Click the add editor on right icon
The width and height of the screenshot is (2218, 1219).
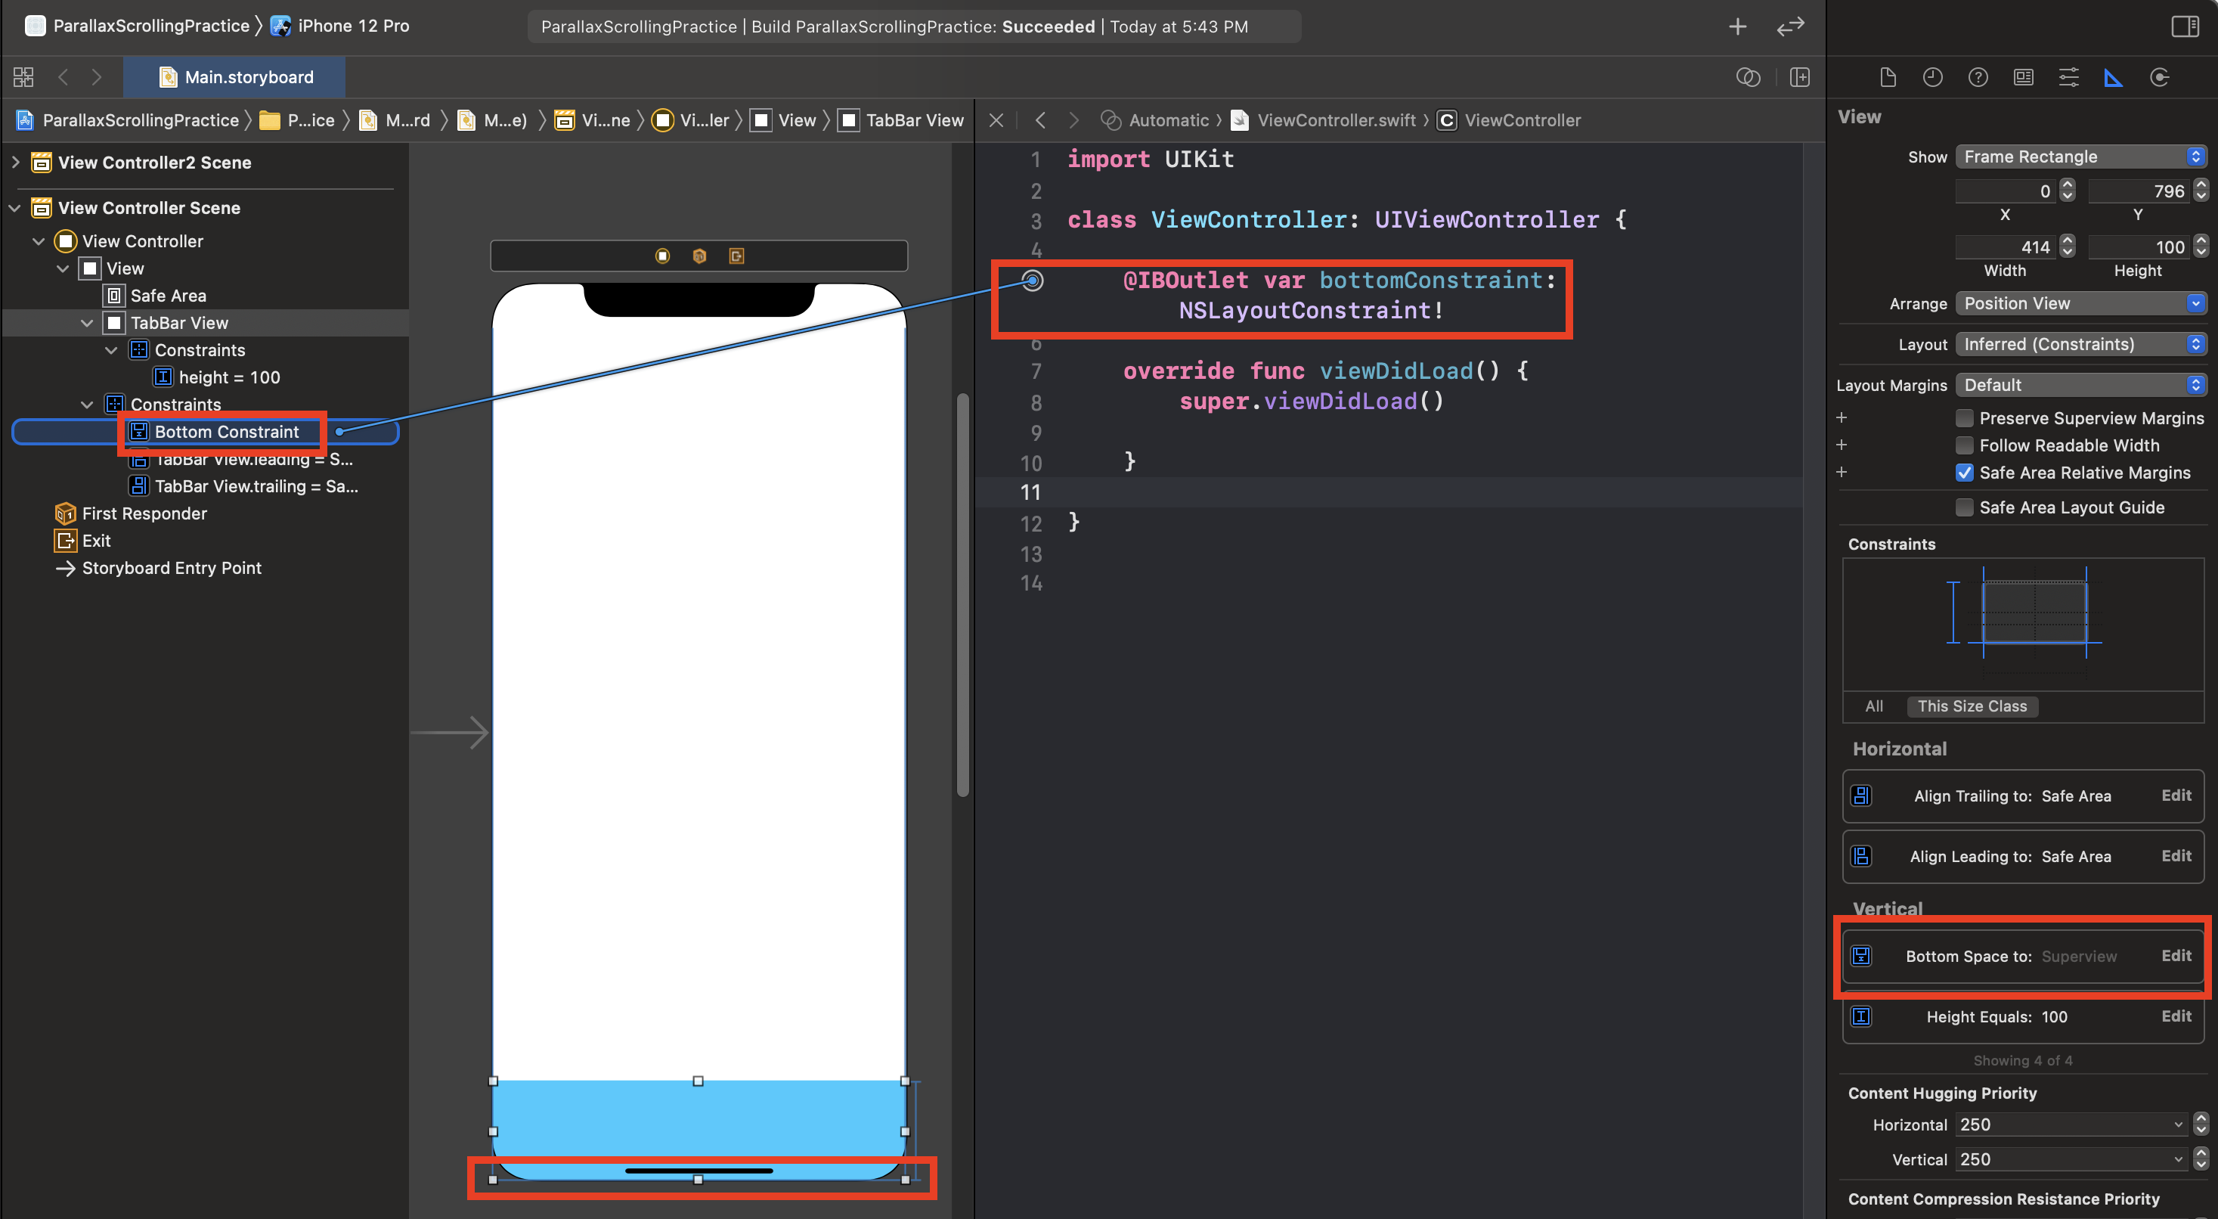click(1799, 78)
